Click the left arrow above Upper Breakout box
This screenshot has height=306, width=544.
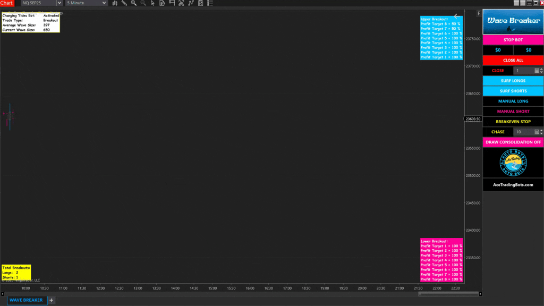point(456,16)
